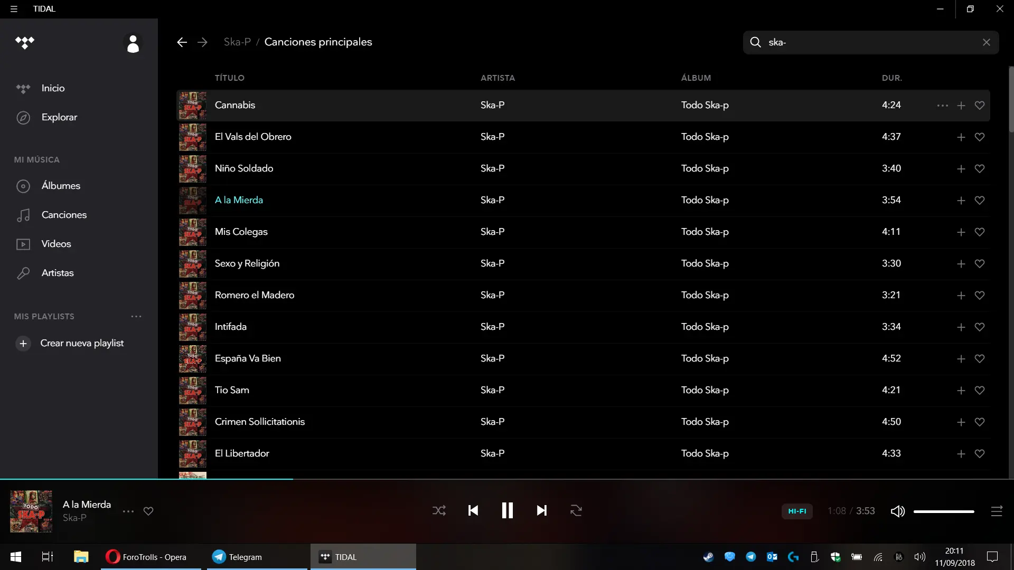The image size is (1014, 570).
Task: Go back with the left arrow
Action: pos(182,42)
